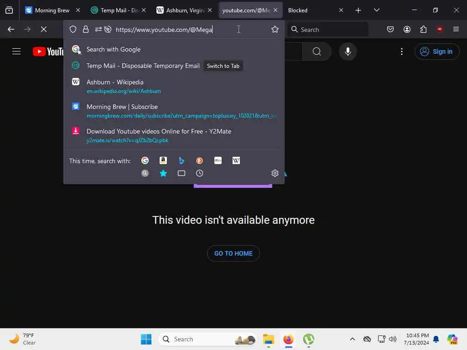Open uTorrent from the taskbar
This screenshot has width=467, height=350.
pyautogui.click(x=309, y=339)
